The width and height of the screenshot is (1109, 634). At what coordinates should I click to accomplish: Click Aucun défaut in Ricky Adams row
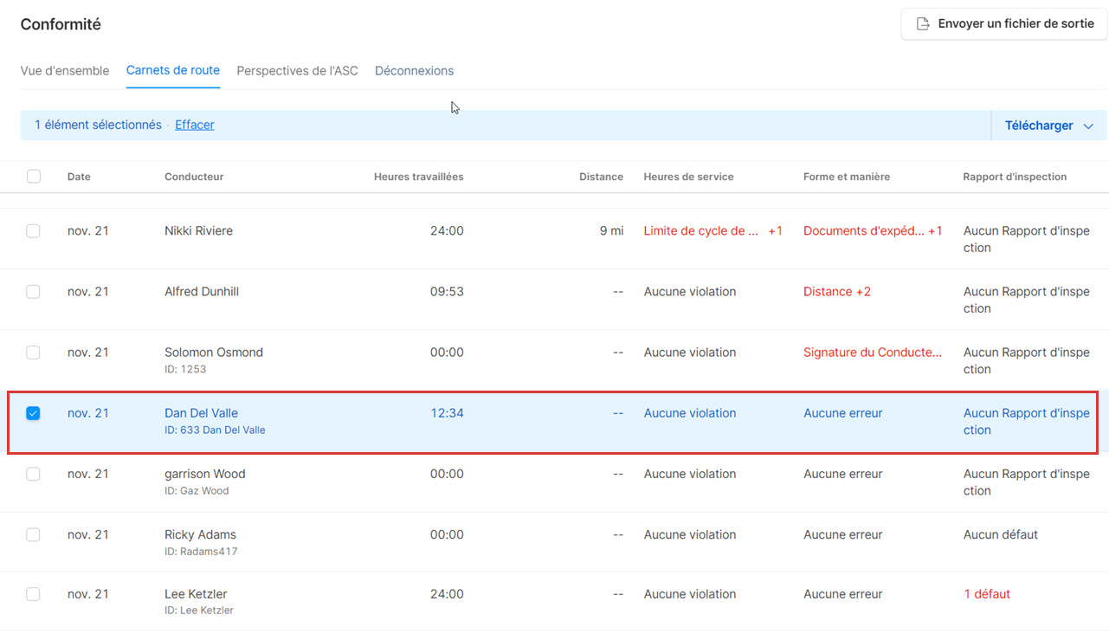click(1001, 534)
